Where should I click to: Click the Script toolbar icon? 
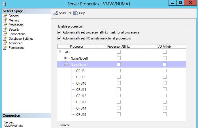tap(56, 13)
